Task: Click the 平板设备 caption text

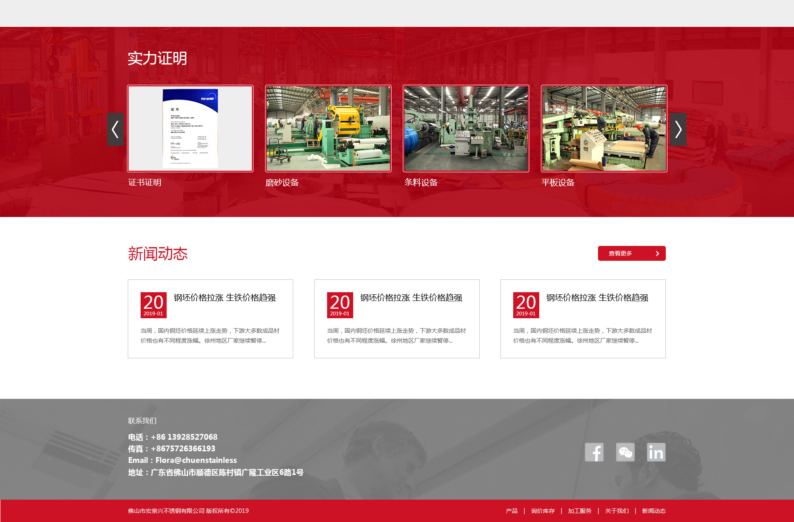Action: pyautogui.click(x=558, y=182)
